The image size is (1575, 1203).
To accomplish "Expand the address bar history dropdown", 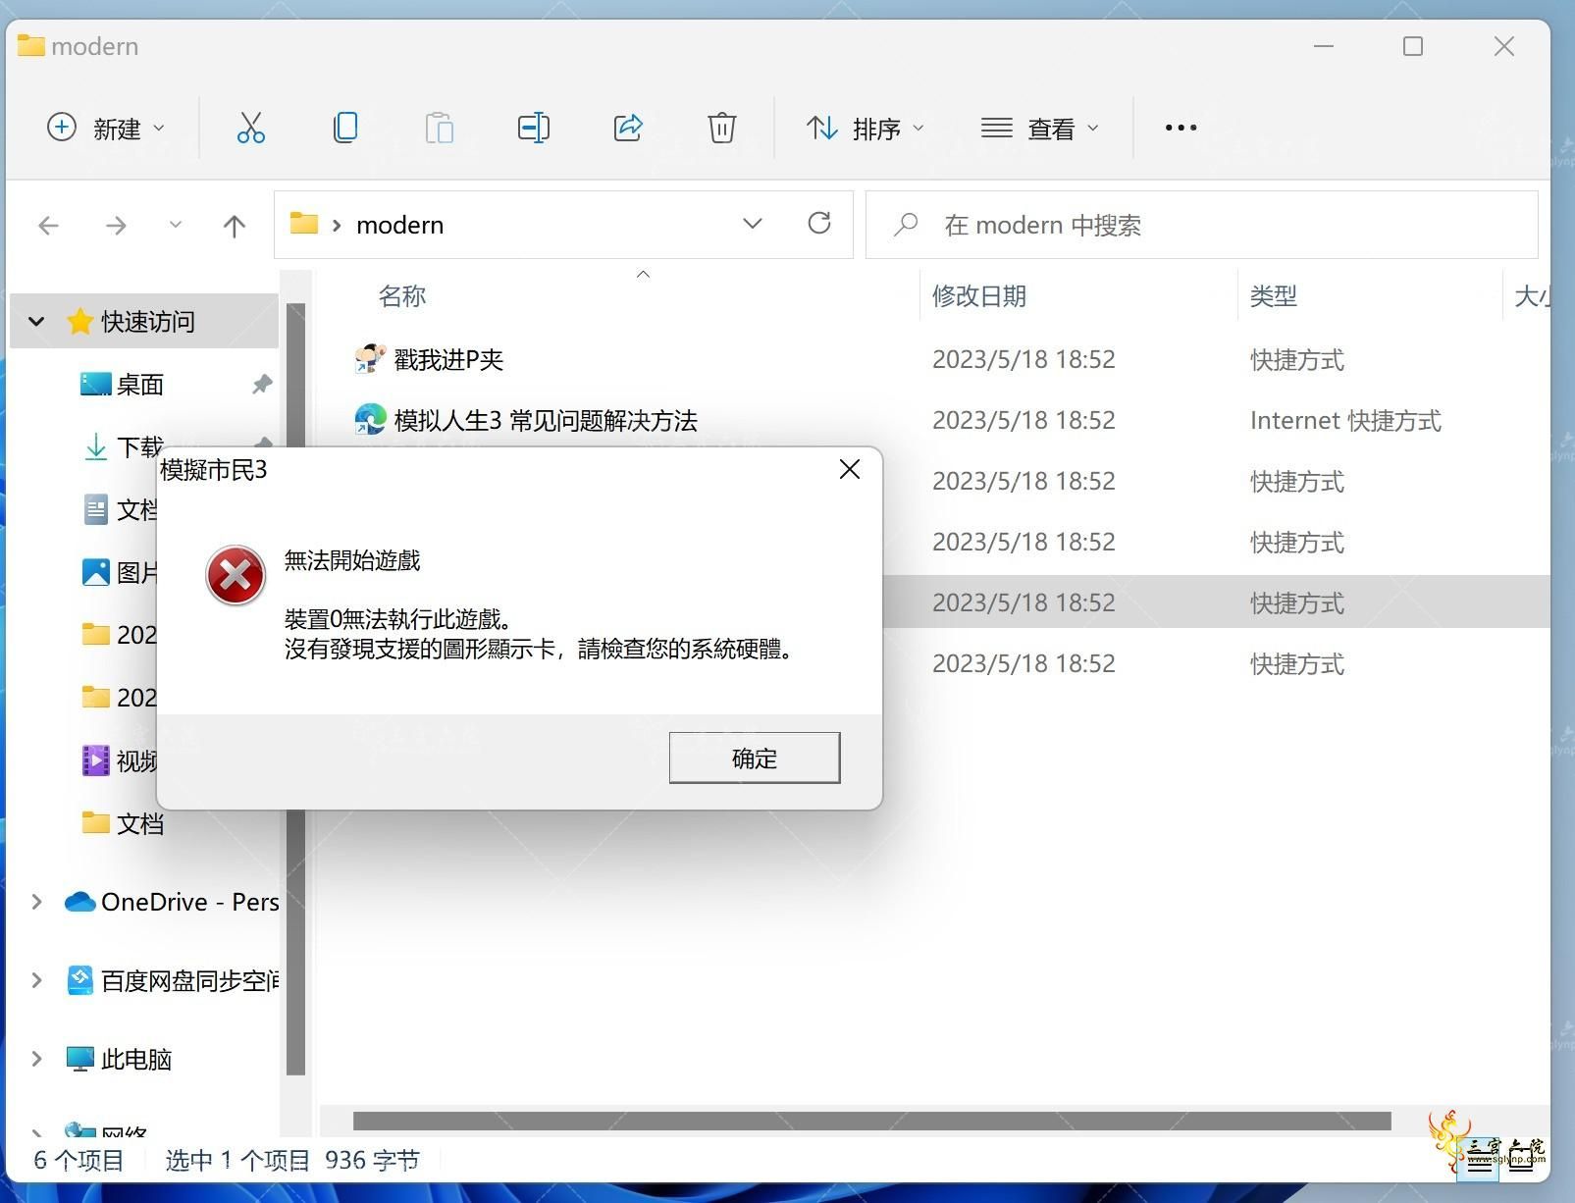I will tap(753, 224).
